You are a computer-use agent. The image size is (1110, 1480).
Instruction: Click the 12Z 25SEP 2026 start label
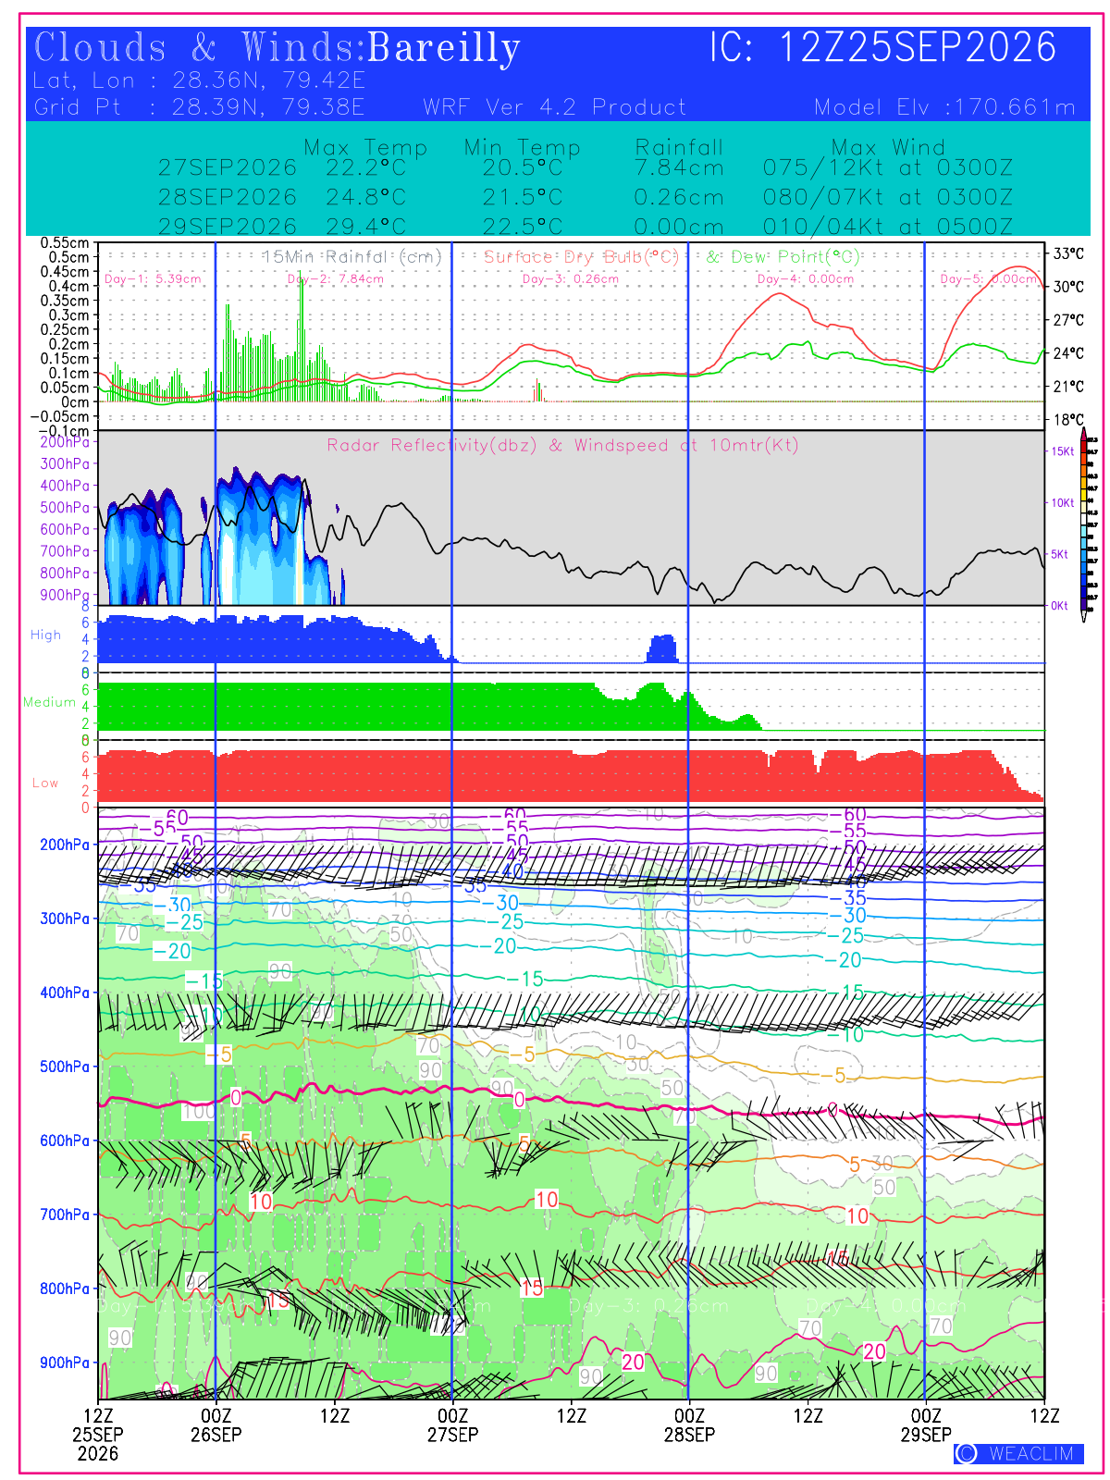[x=98, y=1434]
